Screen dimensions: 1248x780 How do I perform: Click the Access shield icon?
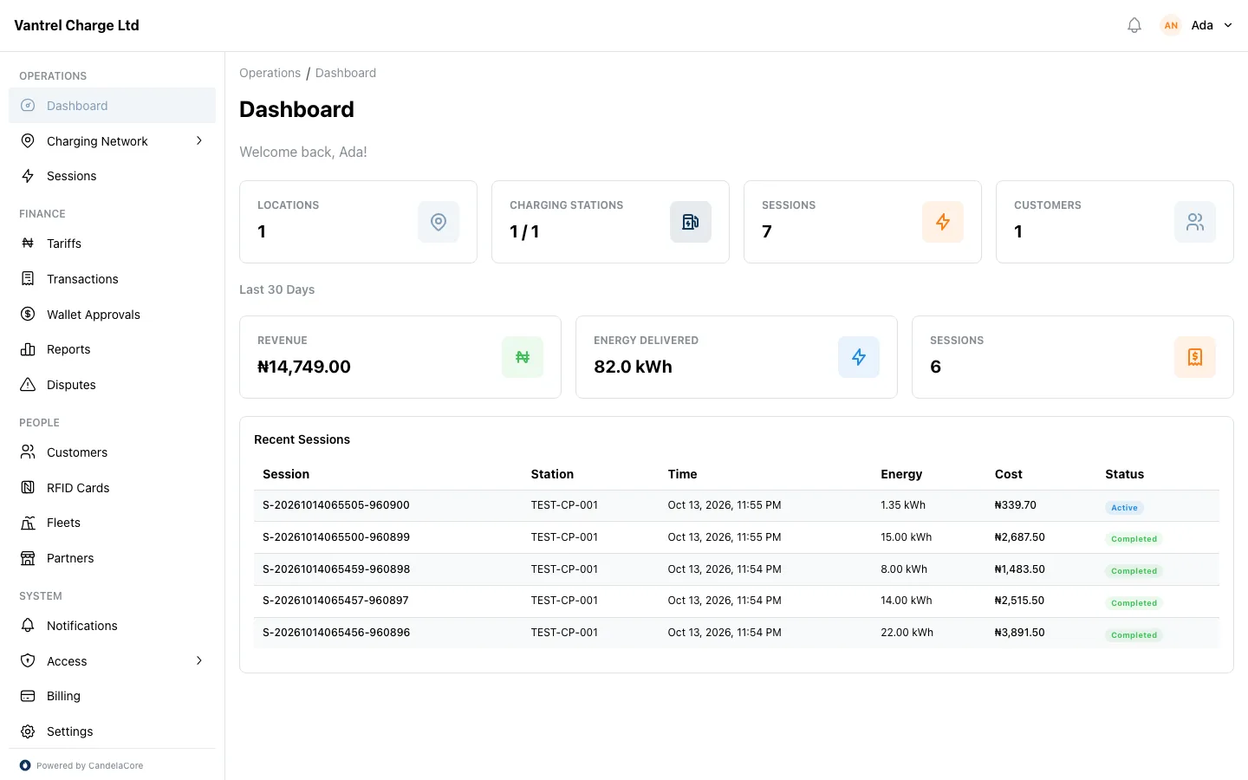coord(28,661)
